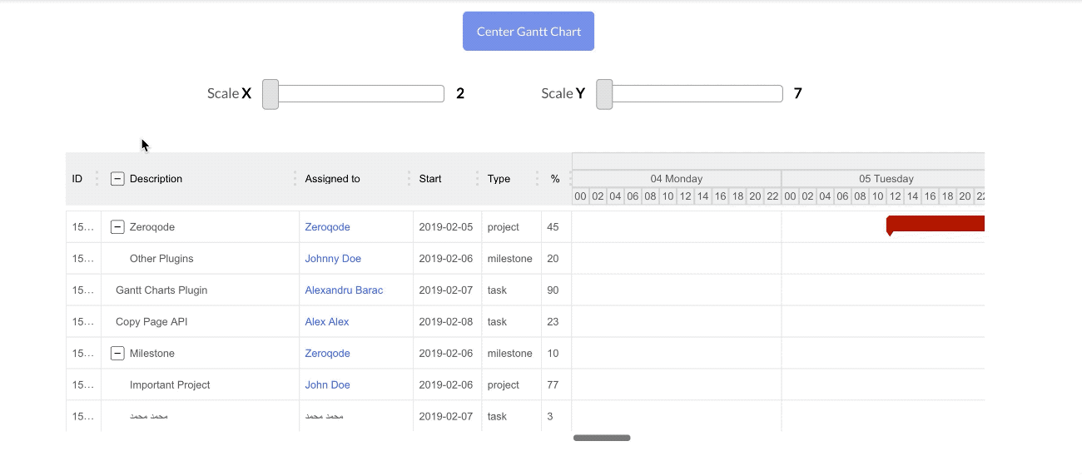This screenshot has width=1082, height=476.
Task: Open the John Doe link
Action: point(327,385)
